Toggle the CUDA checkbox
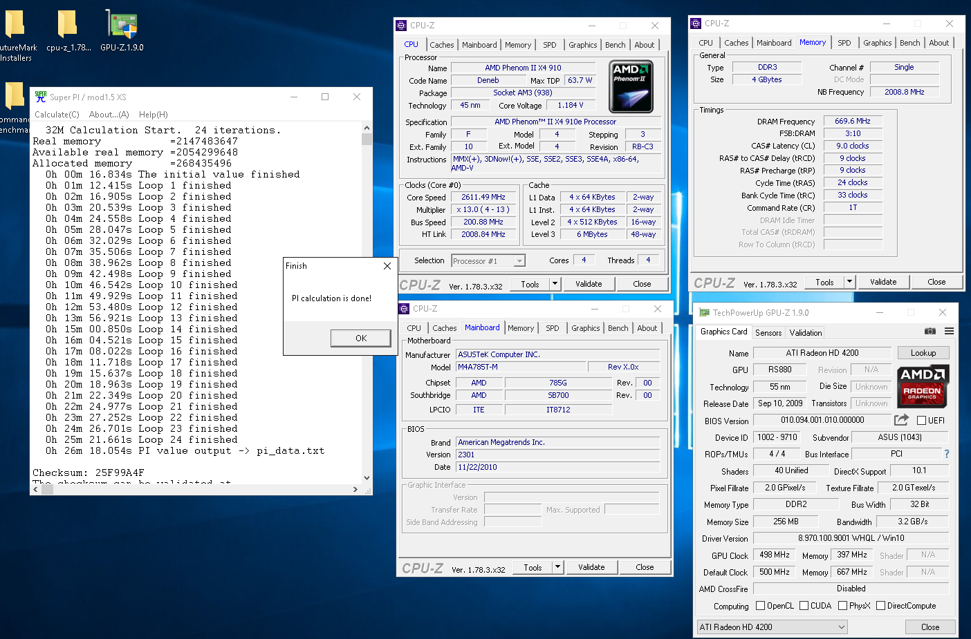 click(x=804, y=606)
